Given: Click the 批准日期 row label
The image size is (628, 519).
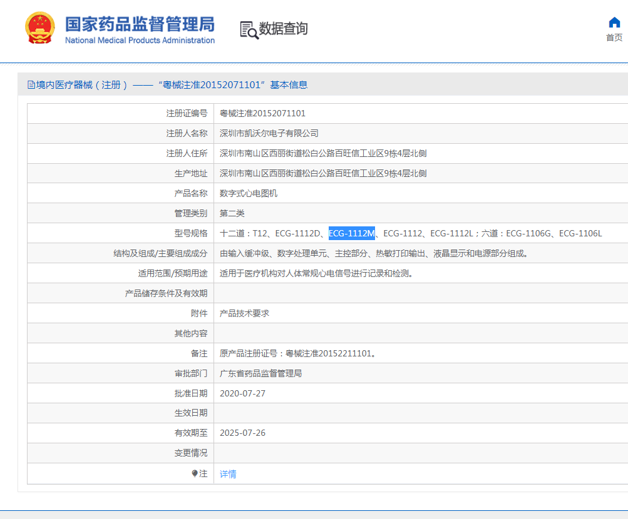Looking at the screenshot, I should [x=191, y=393].
